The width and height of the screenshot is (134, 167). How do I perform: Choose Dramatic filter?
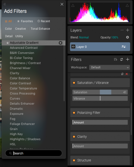point(16,109)
